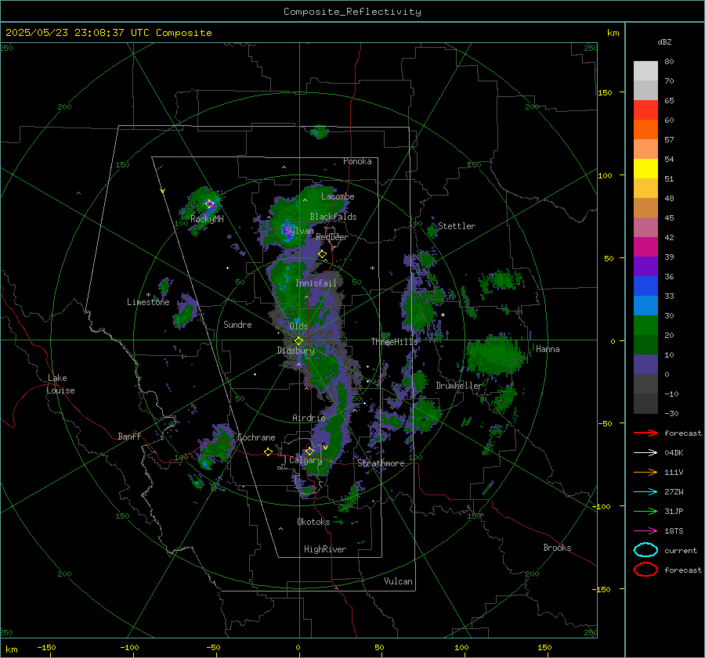Click the red forecast ellipse legend icon
Viewport: 705px width, 658px height.
[645, 570]
